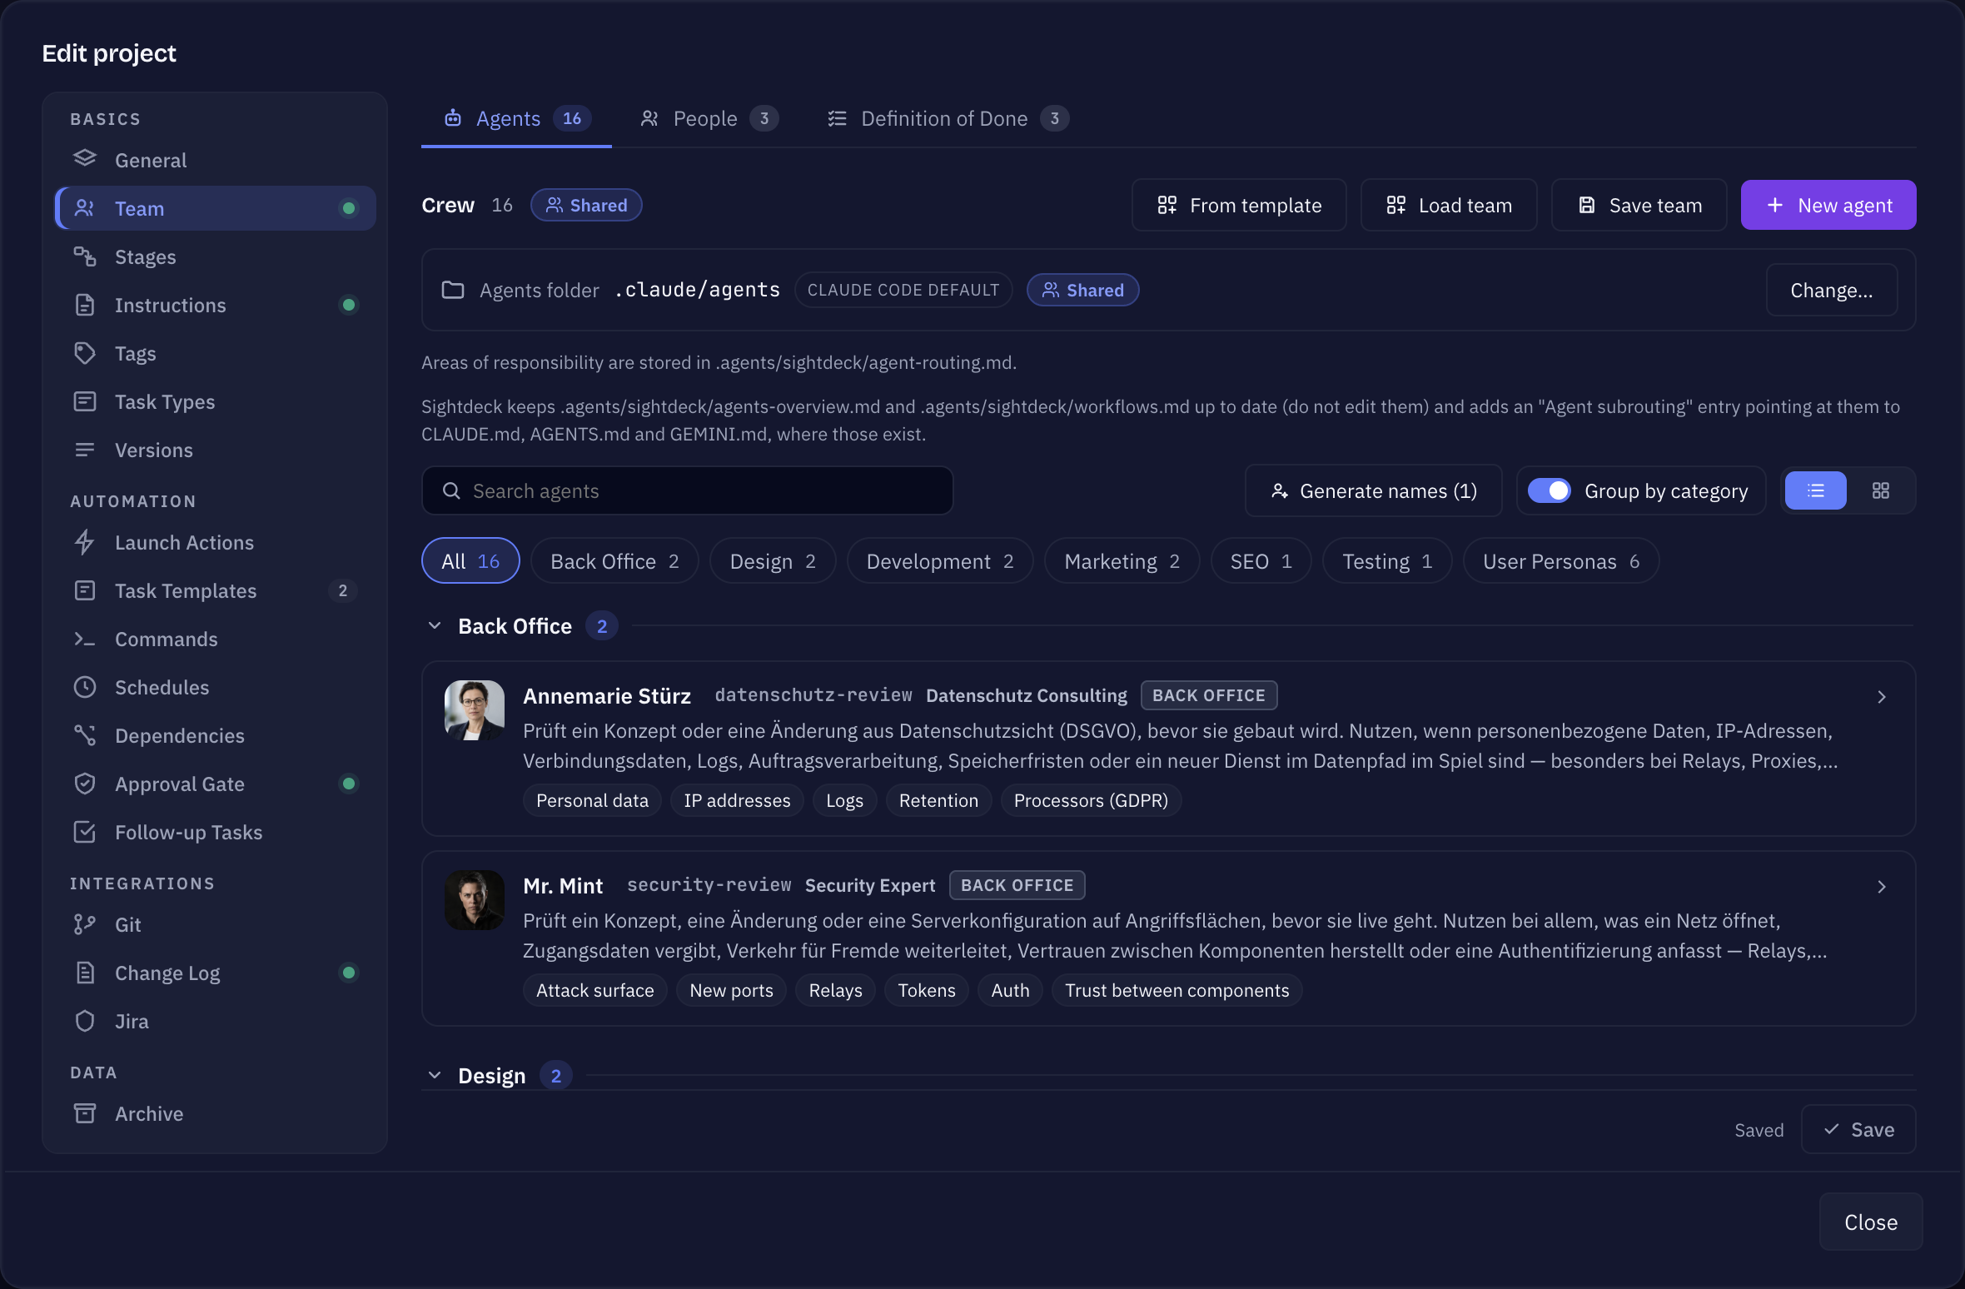Open Task Types section
1965x1289 pixels.
coord(215,401)
